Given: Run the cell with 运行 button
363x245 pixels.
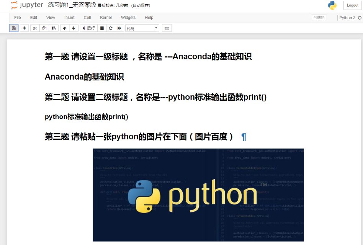Looking at the screenshot, I should click(89, 28).
